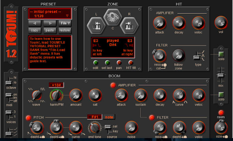Click the harm/PM knob

click(x=56, y=95)
